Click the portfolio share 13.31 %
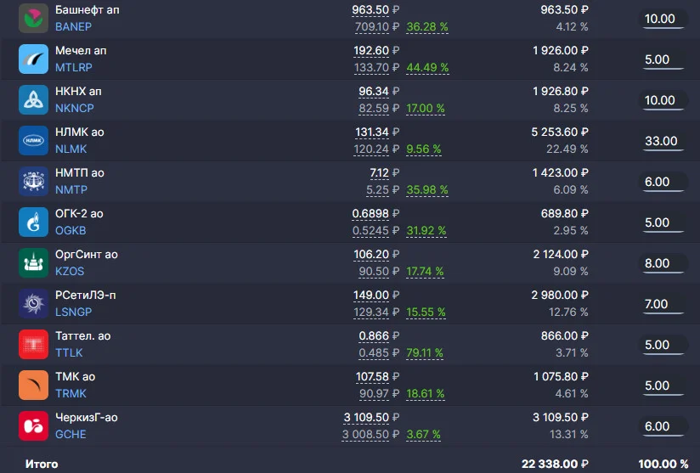The height and width of the screenshot is (473, 700). 569,434
